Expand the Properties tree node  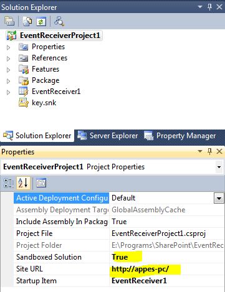tap(8, 47)
